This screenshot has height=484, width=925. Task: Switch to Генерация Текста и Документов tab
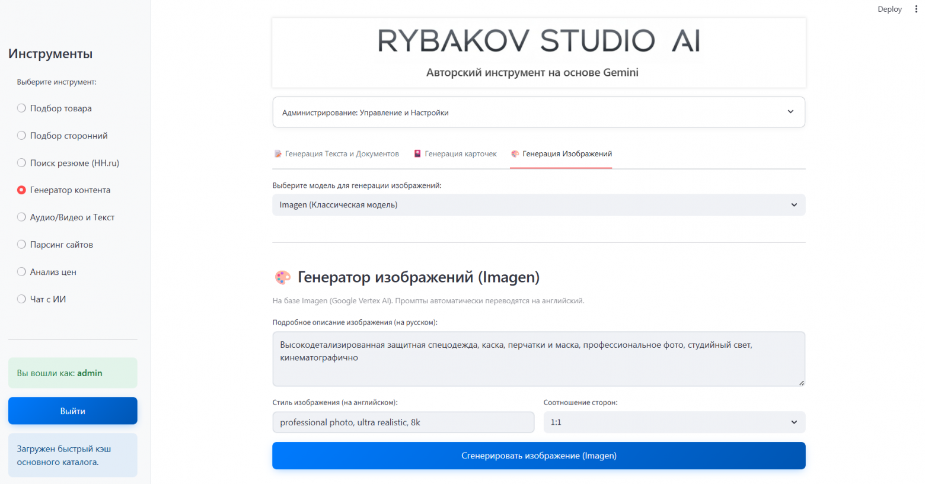pyautogui.click(x=336, y=154)
